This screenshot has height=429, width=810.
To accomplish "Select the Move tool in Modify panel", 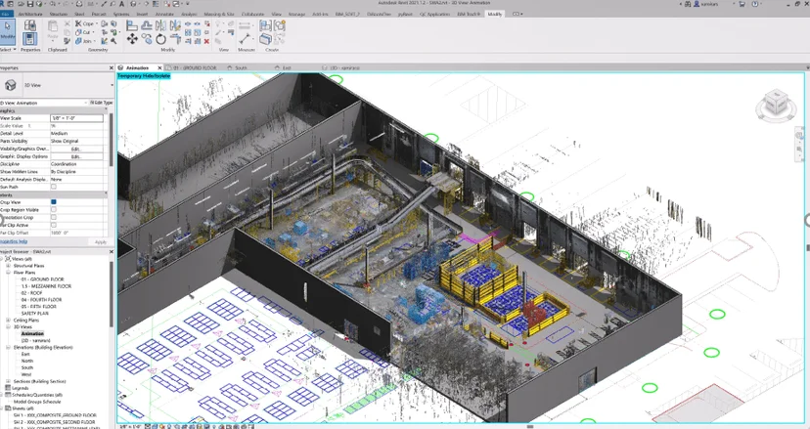I will click(132, 39).
